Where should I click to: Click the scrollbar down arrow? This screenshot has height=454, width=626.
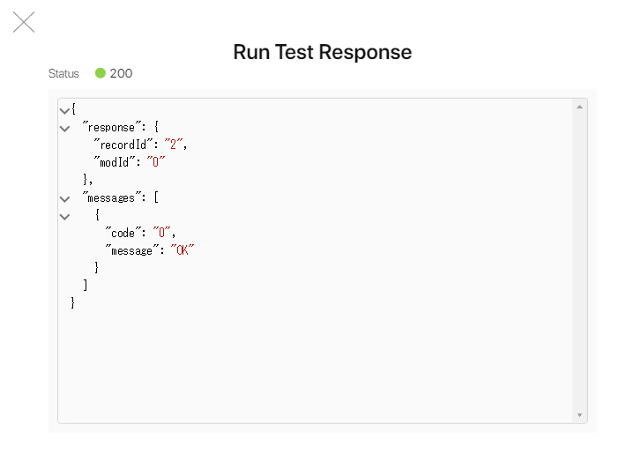coord(579,414)
